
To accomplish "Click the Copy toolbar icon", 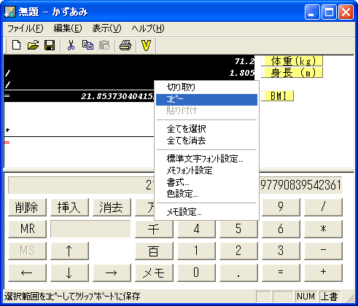I will pyautogui.click(x=87, y=45).
